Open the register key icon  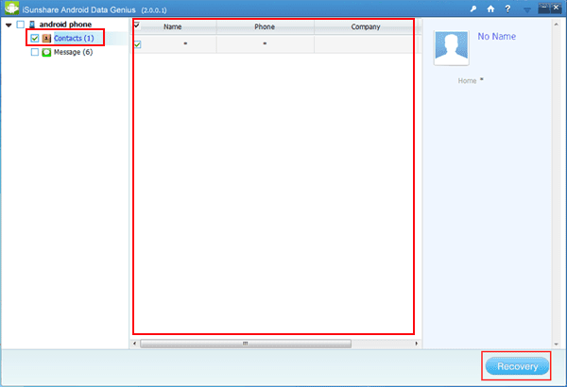click(x=473, y=9)
